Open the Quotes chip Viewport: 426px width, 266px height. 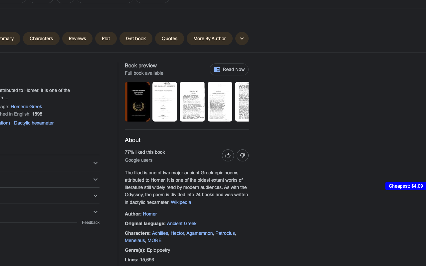click(x=169, y=39)
